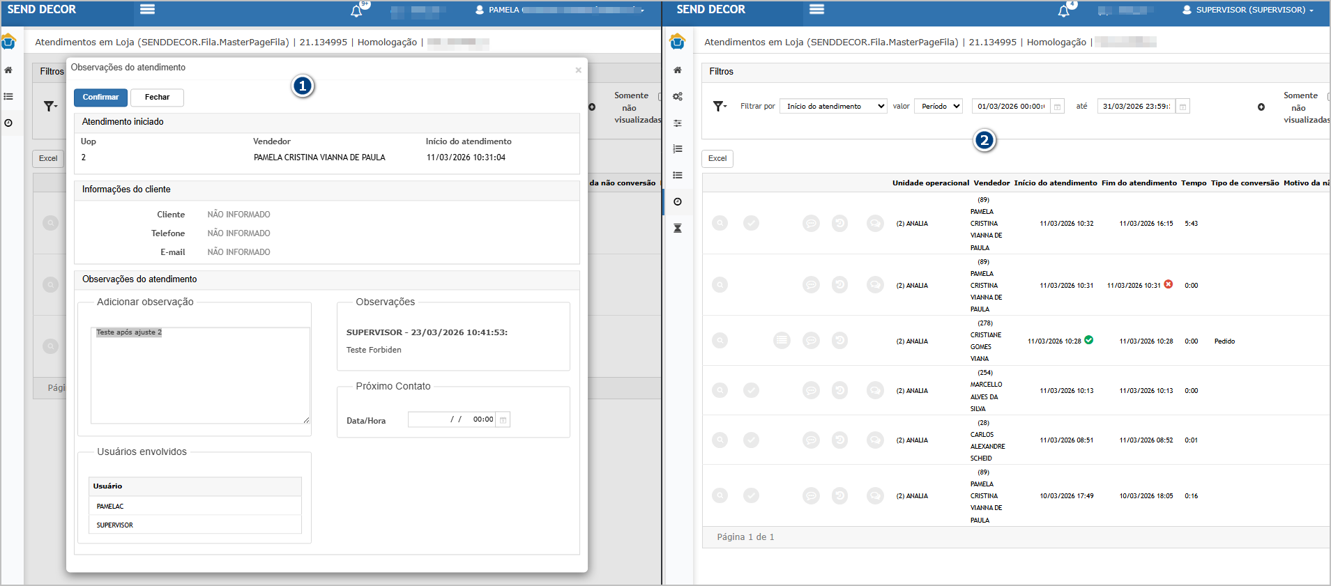Open calendar picker beside 31/03/2026 end date

point(1182,107)
